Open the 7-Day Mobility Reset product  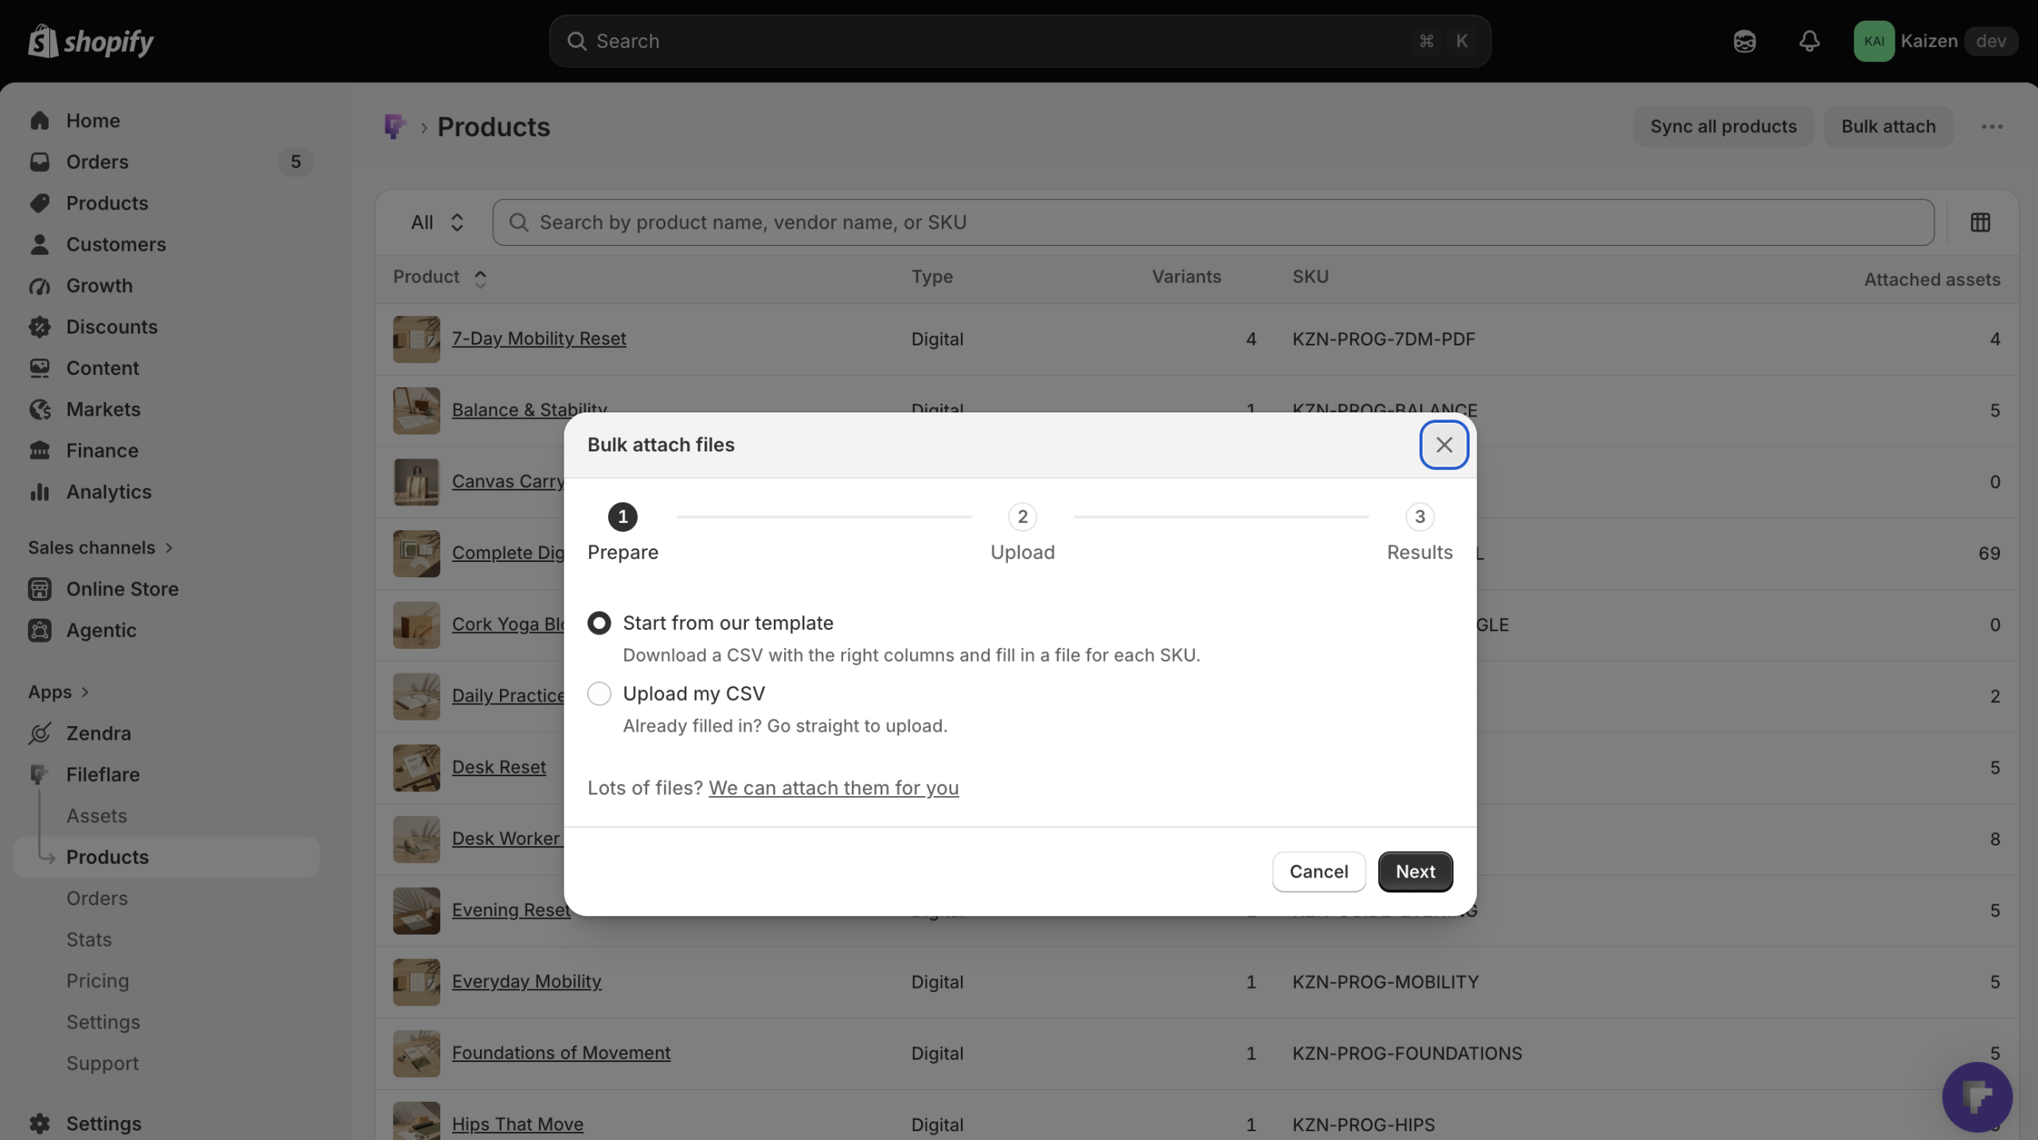(539, 338)
